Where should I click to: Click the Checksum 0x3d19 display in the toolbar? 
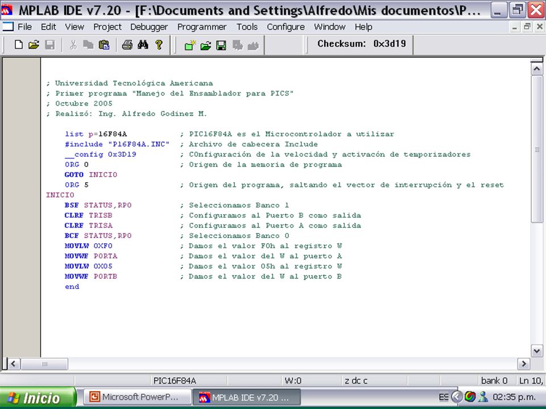pos(362,44)
